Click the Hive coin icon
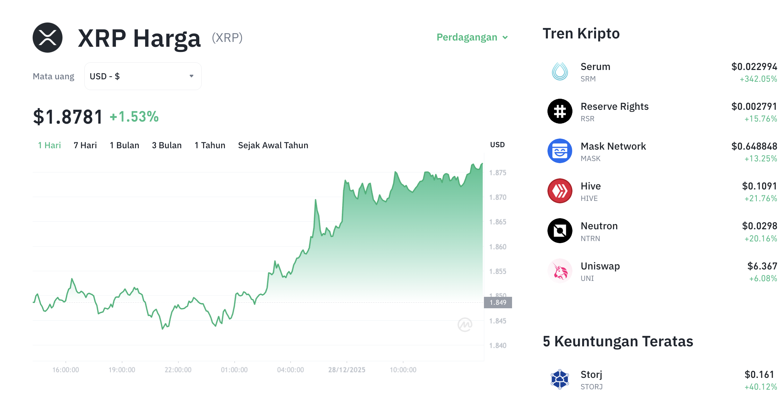The height and width of the screenshot is (399, 779). (x=559, y=191)
